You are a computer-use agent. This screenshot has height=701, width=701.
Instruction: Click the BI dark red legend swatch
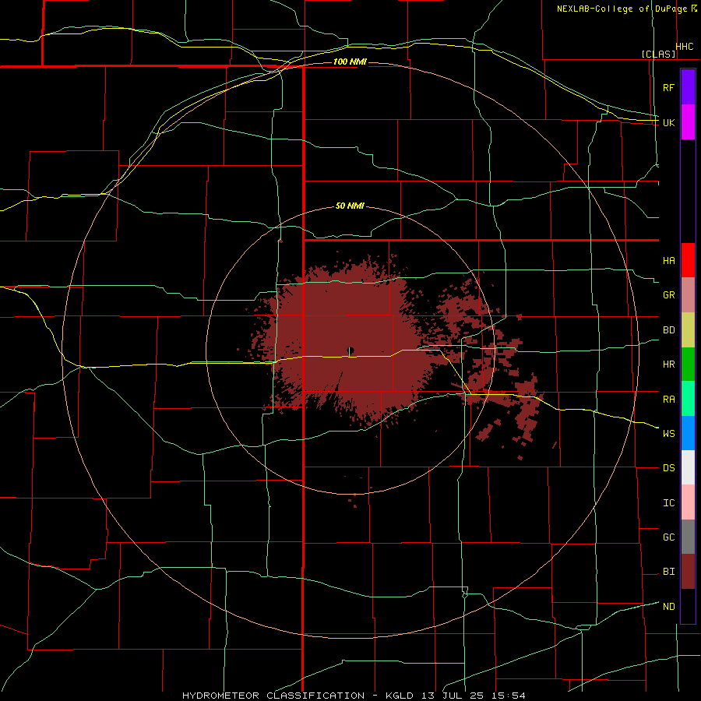pos(688,572)
